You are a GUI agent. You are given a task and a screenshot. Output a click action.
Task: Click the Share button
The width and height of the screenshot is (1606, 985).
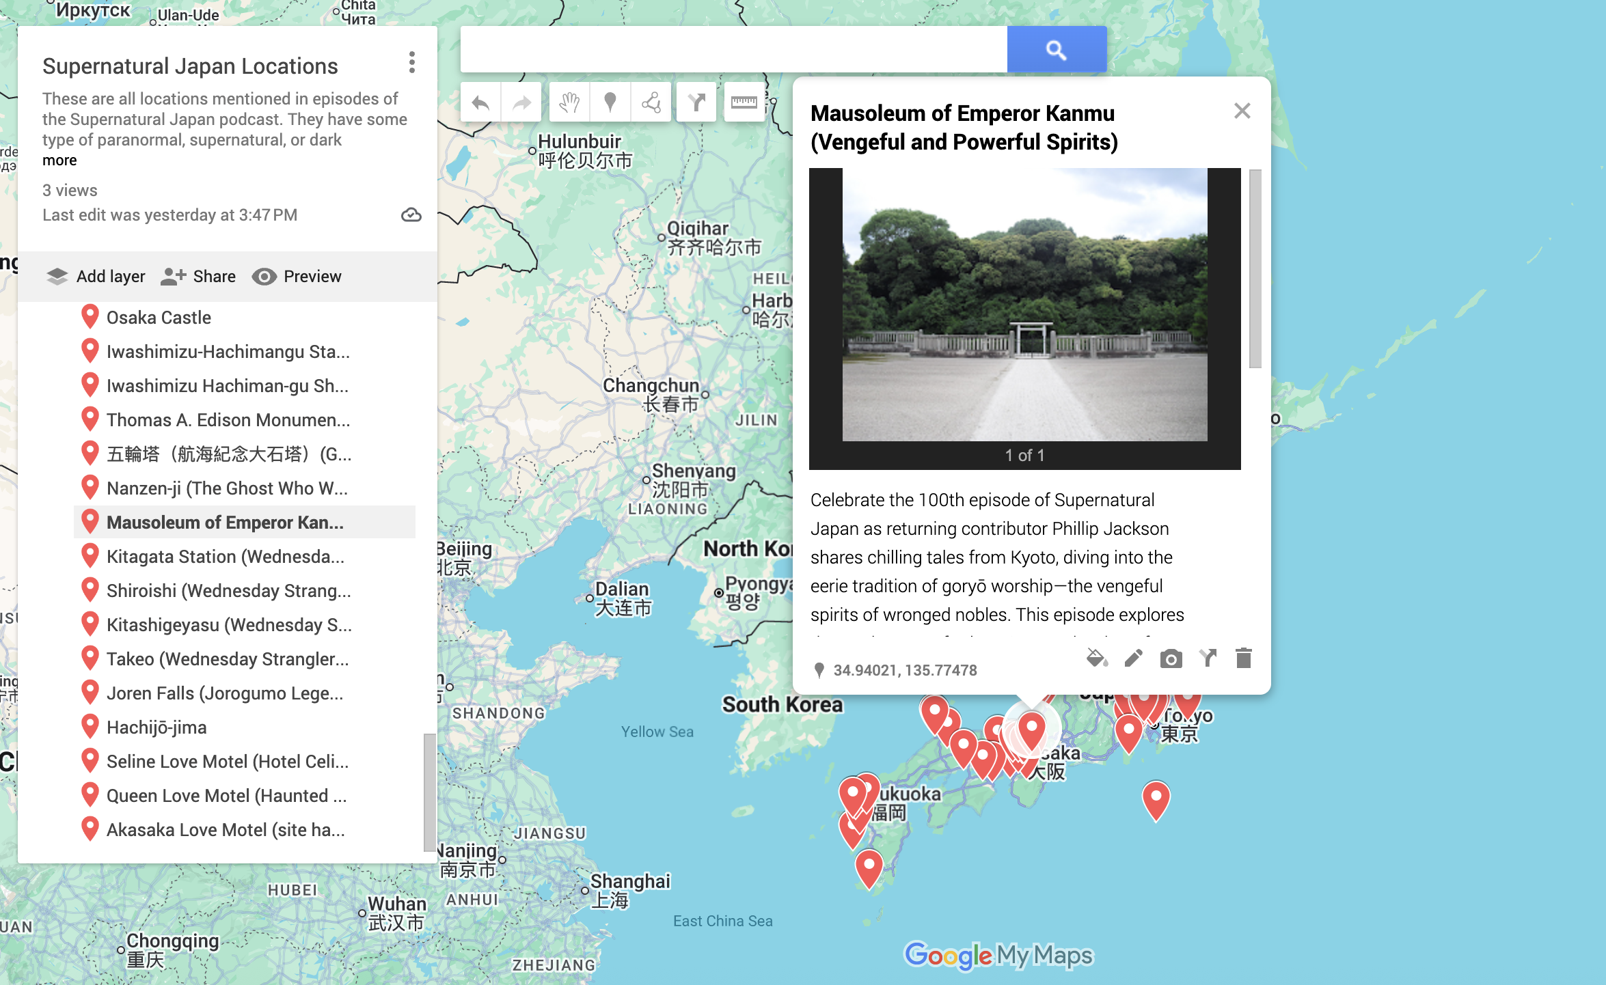[198, 277]
